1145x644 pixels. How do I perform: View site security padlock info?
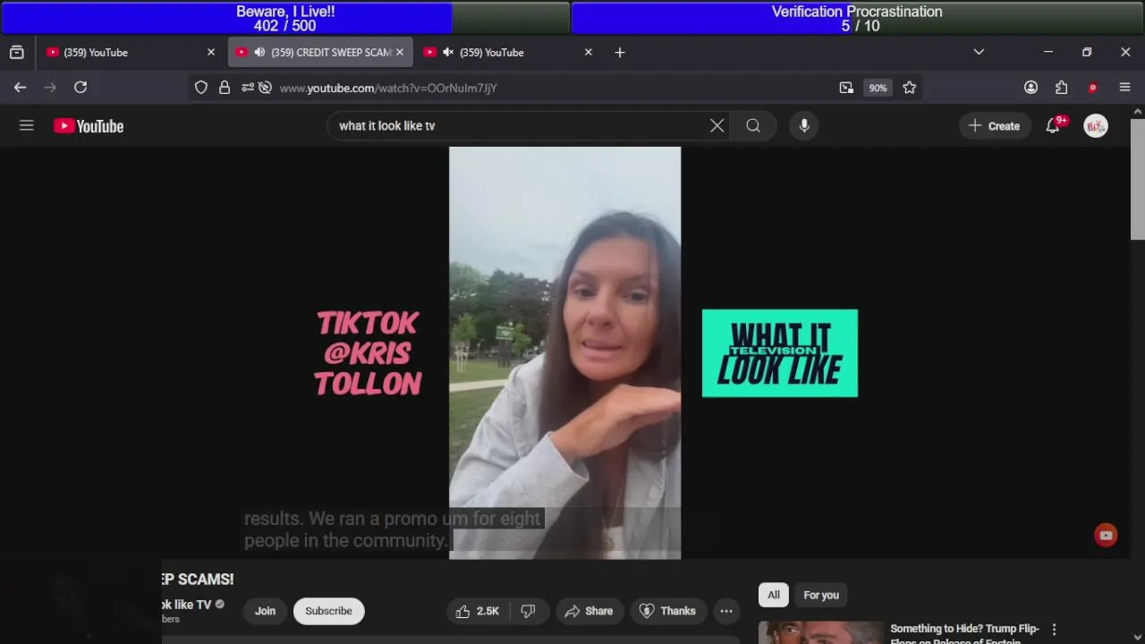pos(225,88)
